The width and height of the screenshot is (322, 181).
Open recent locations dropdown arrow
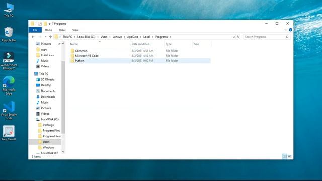(45, 37)
